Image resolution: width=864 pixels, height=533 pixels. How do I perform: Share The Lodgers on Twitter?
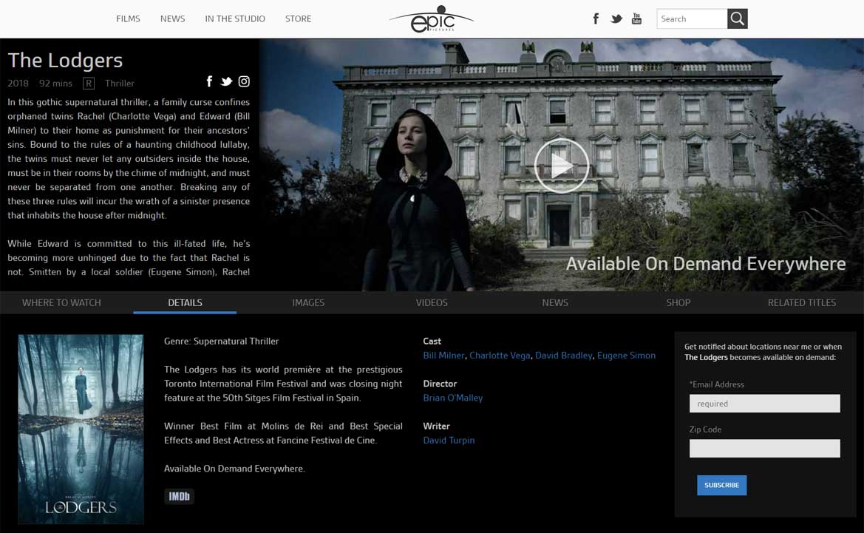pyautogui.click(x=226, y=81)
